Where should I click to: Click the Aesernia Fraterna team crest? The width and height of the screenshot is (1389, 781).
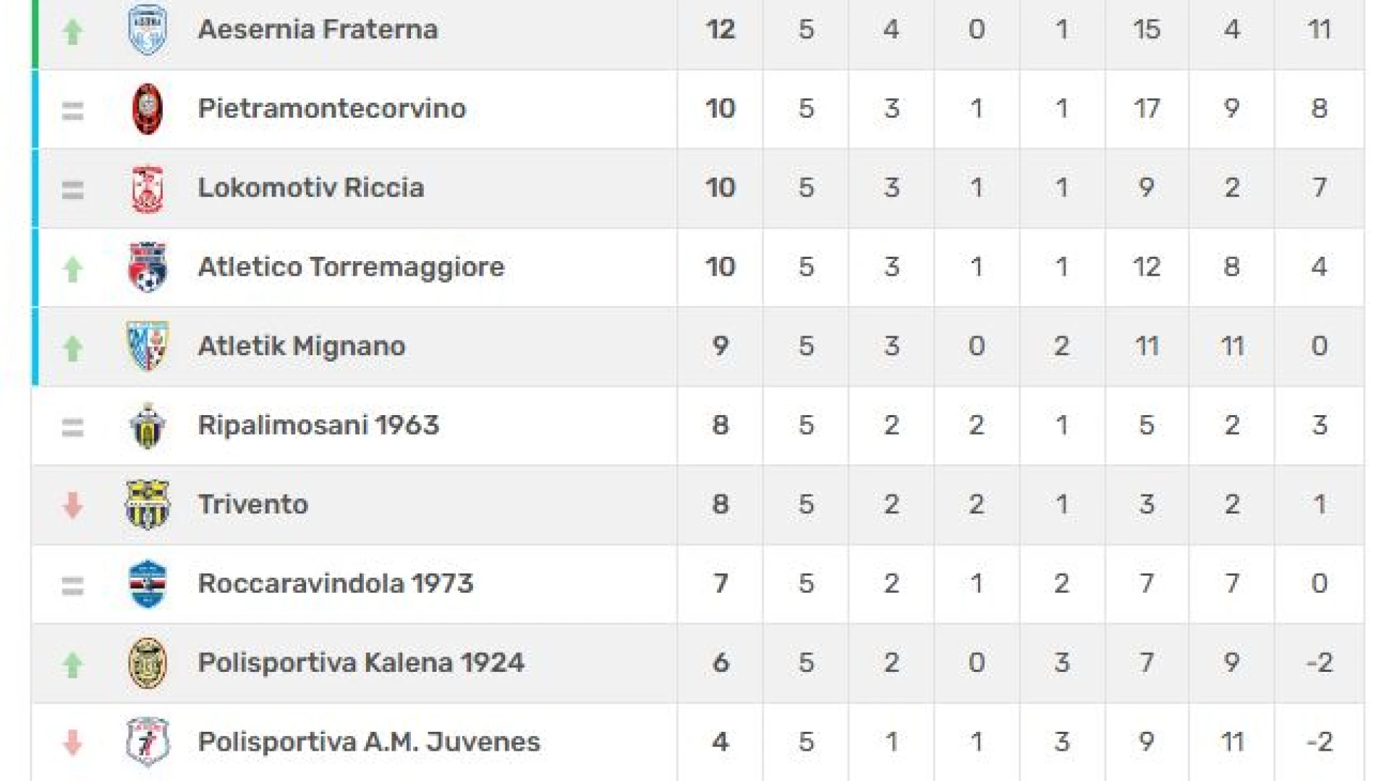click(x=148, y=30)
